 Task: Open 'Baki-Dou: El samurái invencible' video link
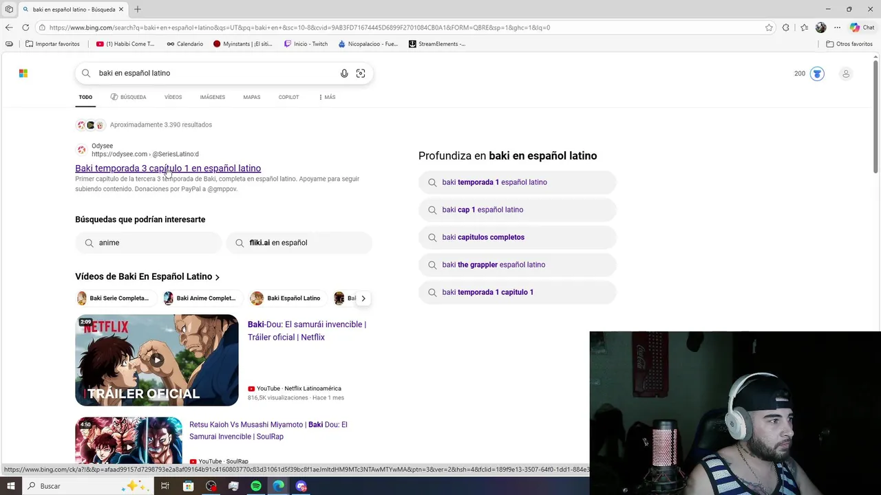(307, 331)
